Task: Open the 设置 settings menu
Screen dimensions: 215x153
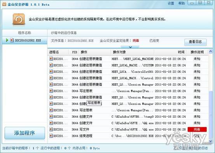Action: (171, 3)
